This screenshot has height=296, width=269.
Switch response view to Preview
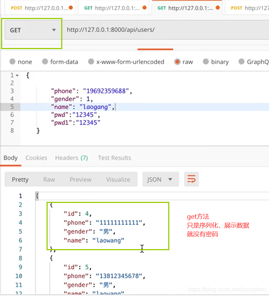click(81, 180)
